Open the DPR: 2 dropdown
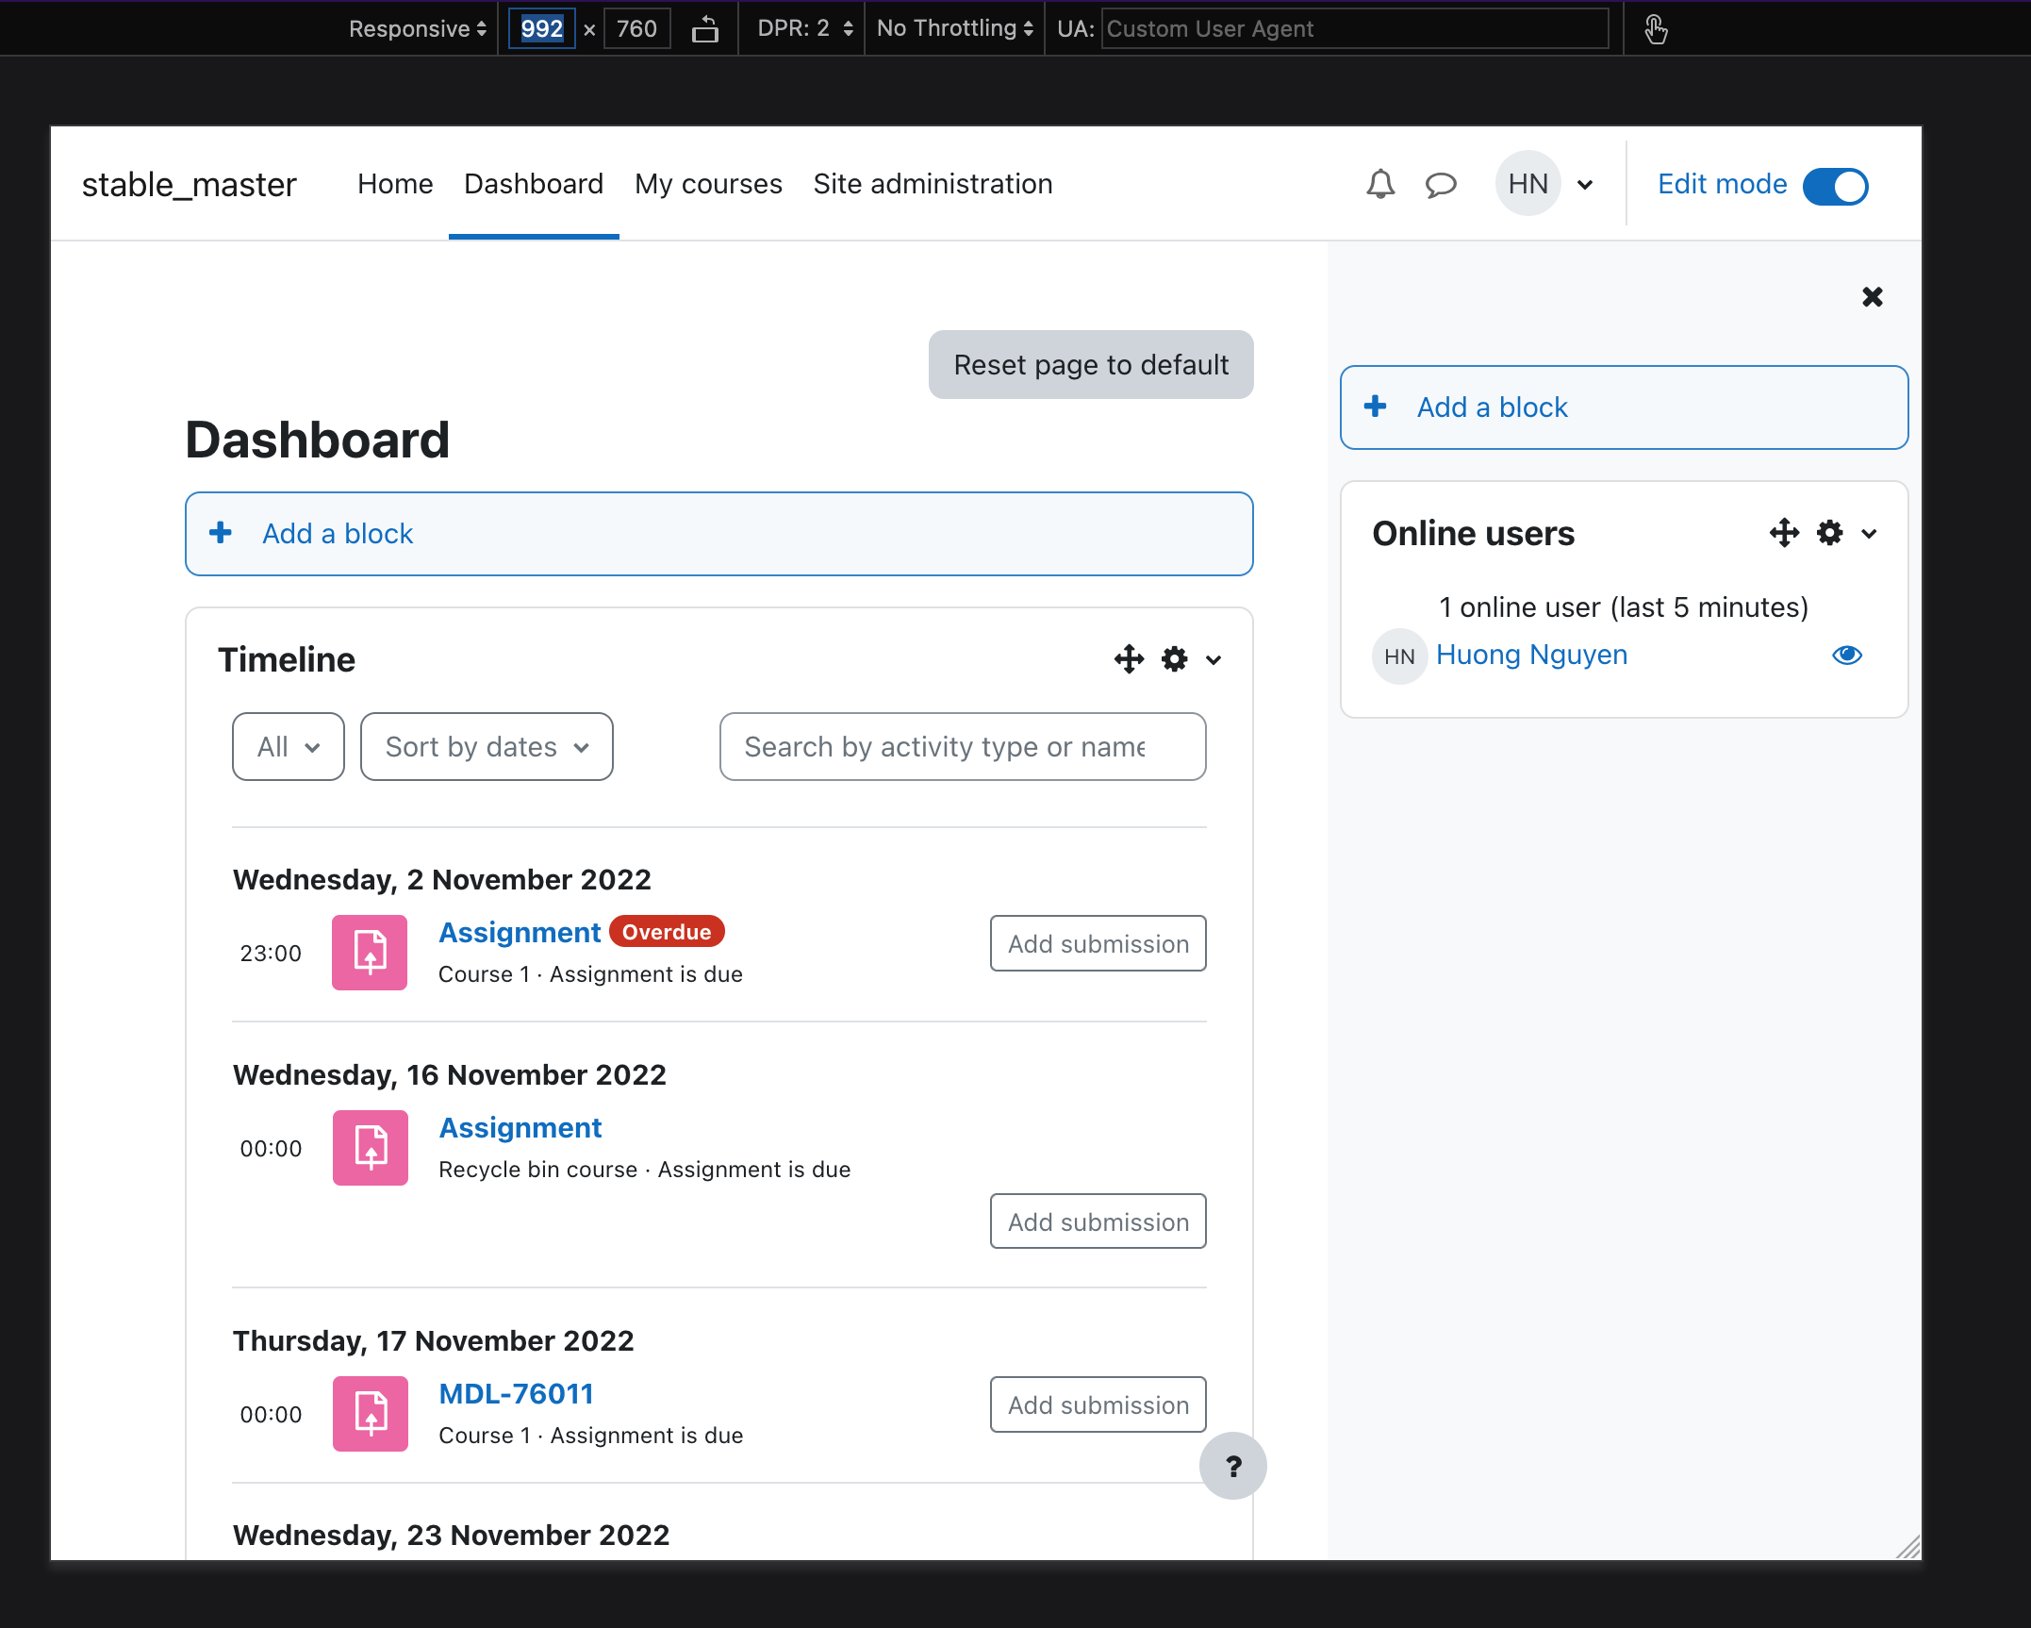2031x1628 pixels. (805, 28)
